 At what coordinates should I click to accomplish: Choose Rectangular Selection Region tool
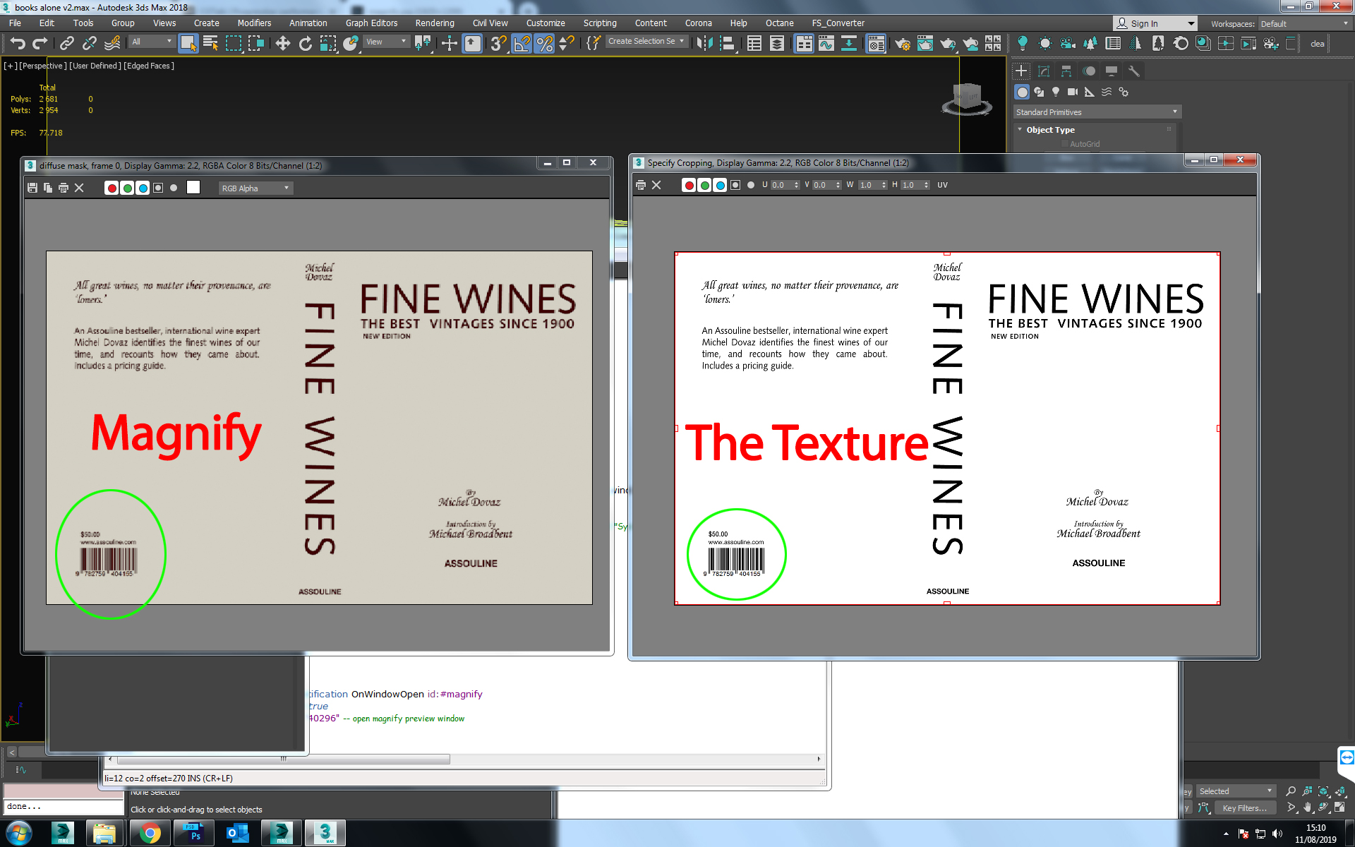233,44
